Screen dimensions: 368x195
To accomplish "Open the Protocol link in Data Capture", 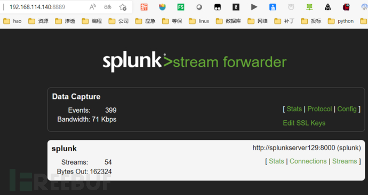I will coord(319,109).
